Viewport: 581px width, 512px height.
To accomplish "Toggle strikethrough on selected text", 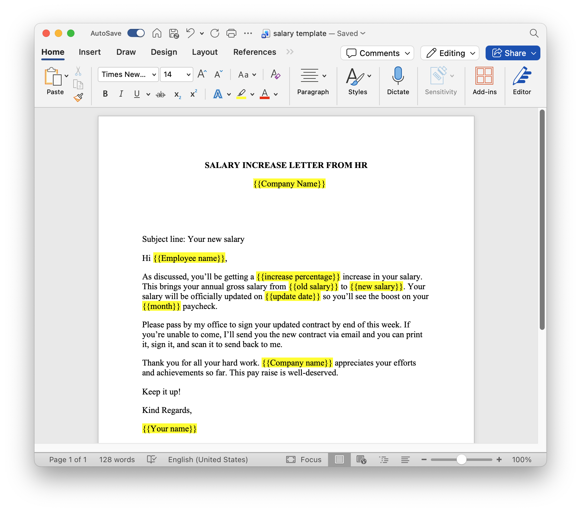I will pyautogui.click(x=161, y=94).
